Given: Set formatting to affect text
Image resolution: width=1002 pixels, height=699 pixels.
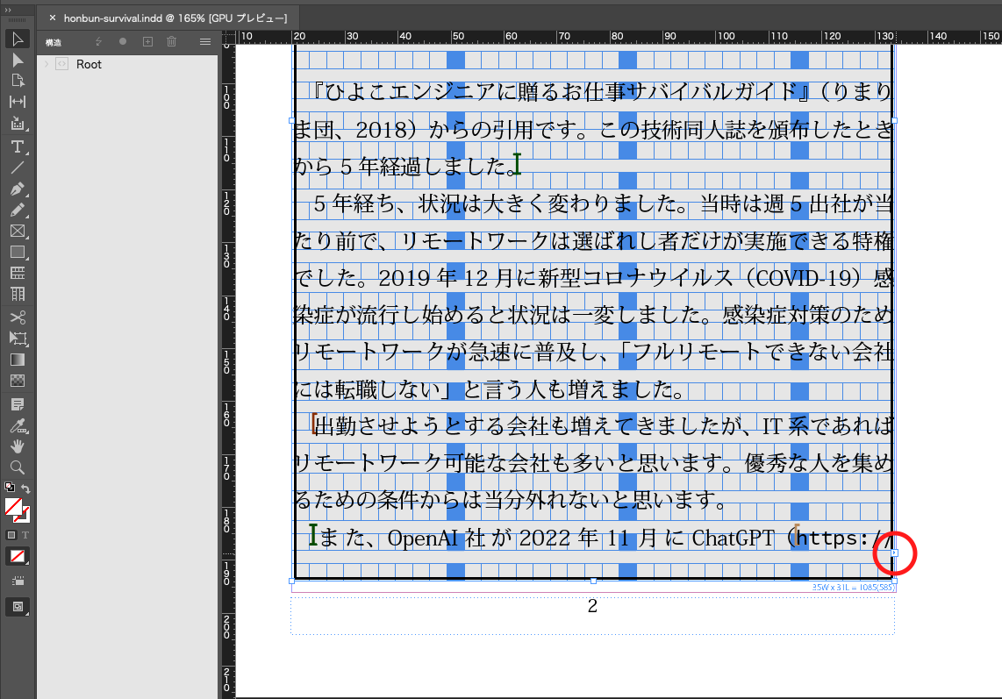Looking at the screenshot, I should coord(25,535).
